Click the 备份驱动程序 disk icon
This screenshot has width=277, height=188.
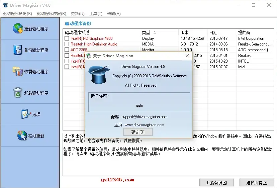click(x=18, y=50)
